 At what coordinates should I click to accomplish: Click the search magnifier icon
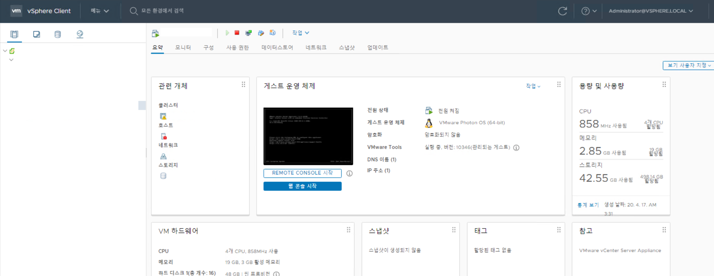(133, 11)
